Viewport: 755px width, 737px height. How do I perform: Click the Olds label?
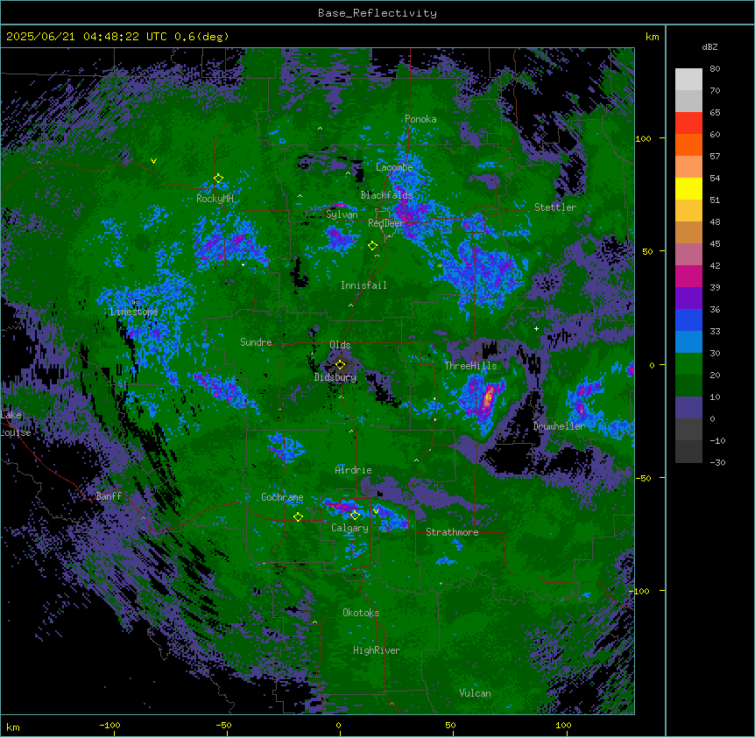(340, 345)
